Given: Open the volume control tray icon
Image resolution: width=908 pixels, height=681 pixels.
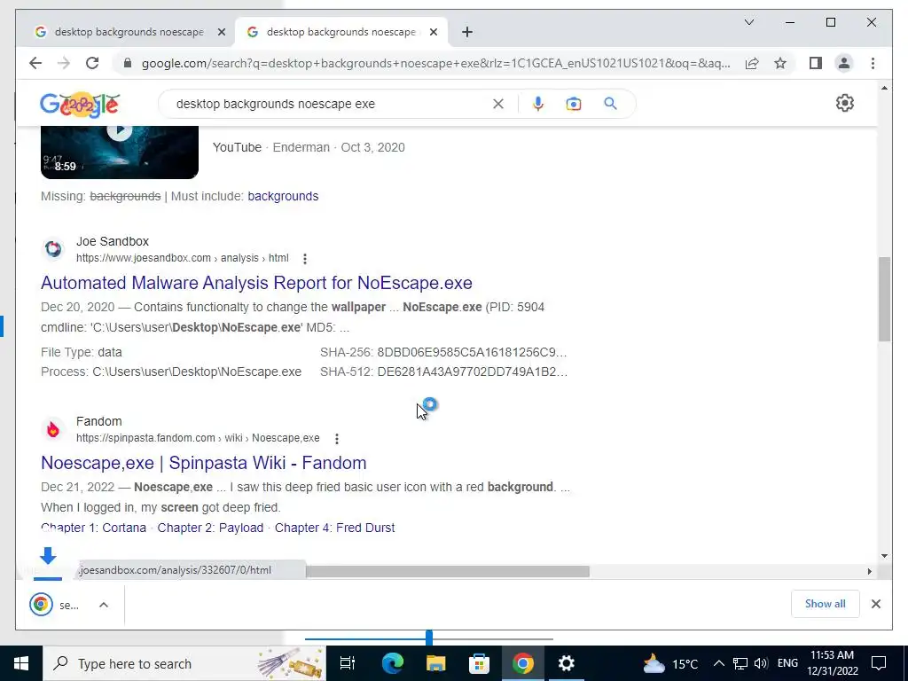Looking at the screenshot, I should [x=761, y=663].
